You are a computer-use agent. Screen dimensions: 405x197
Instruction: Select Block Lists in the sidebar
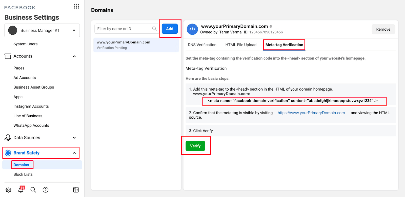coord(23,174)
